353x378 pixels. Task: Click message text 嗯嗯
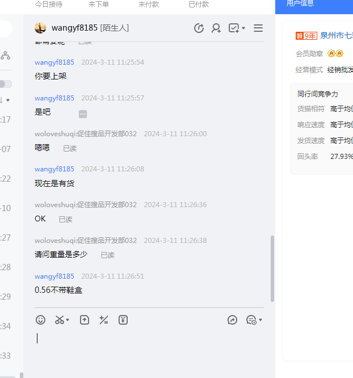tap(42, 148)
